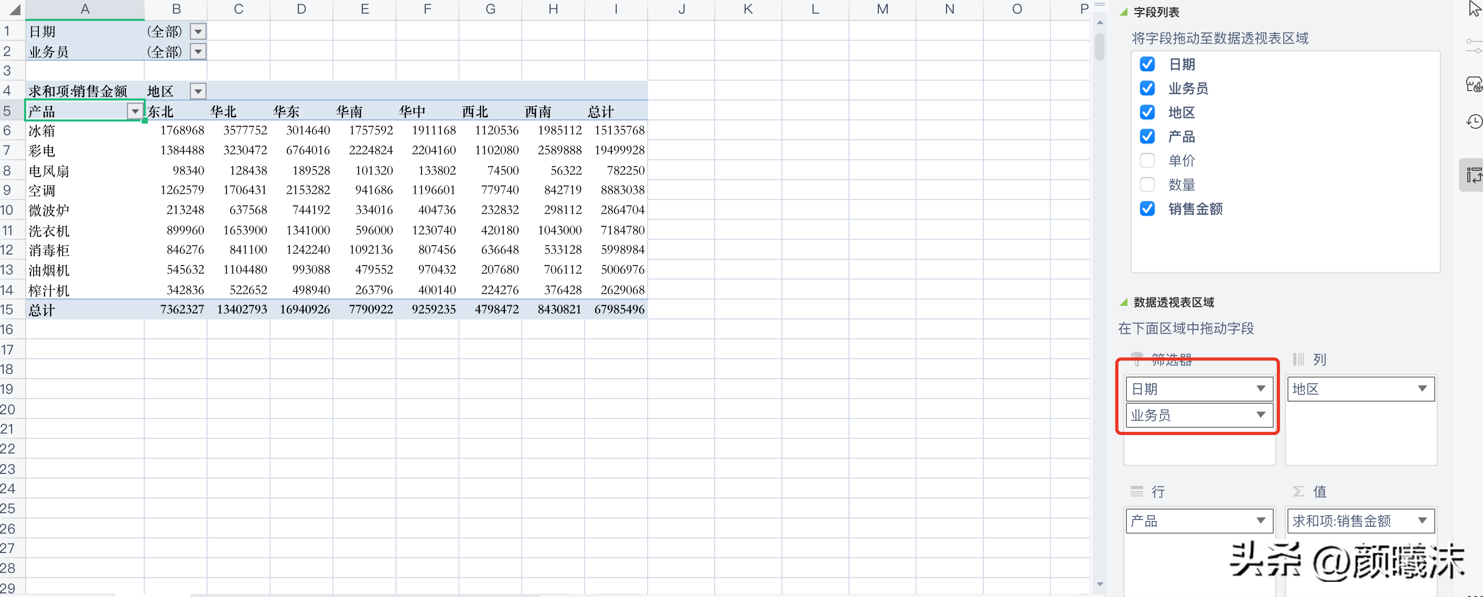The height and width of the screenshot is (597, 1483).
Task: Select the 洗衣机 row label cell
Action: coord(84,230)
